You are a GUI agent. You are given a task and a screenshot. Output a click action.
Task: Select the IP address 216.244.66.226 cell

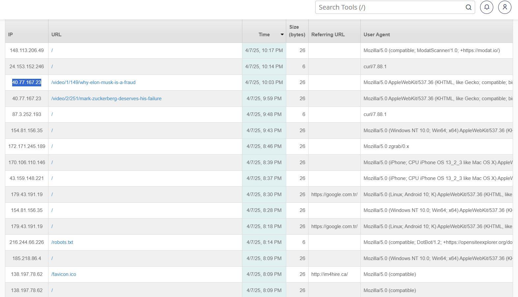coord(27,242)
